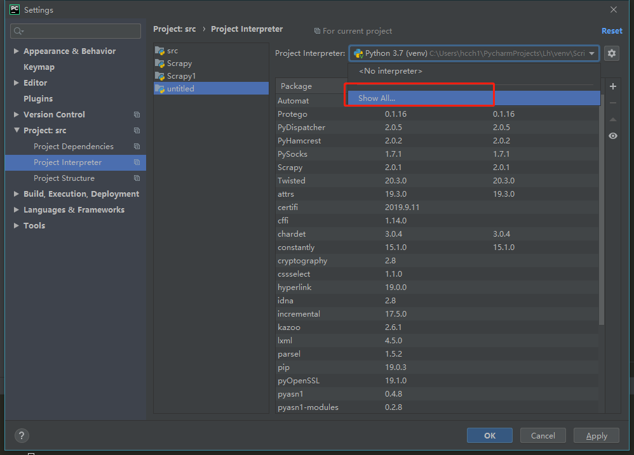This screenshot has height=455, width=634.
Task: Select the certifi package row
Action: [438, 208]
